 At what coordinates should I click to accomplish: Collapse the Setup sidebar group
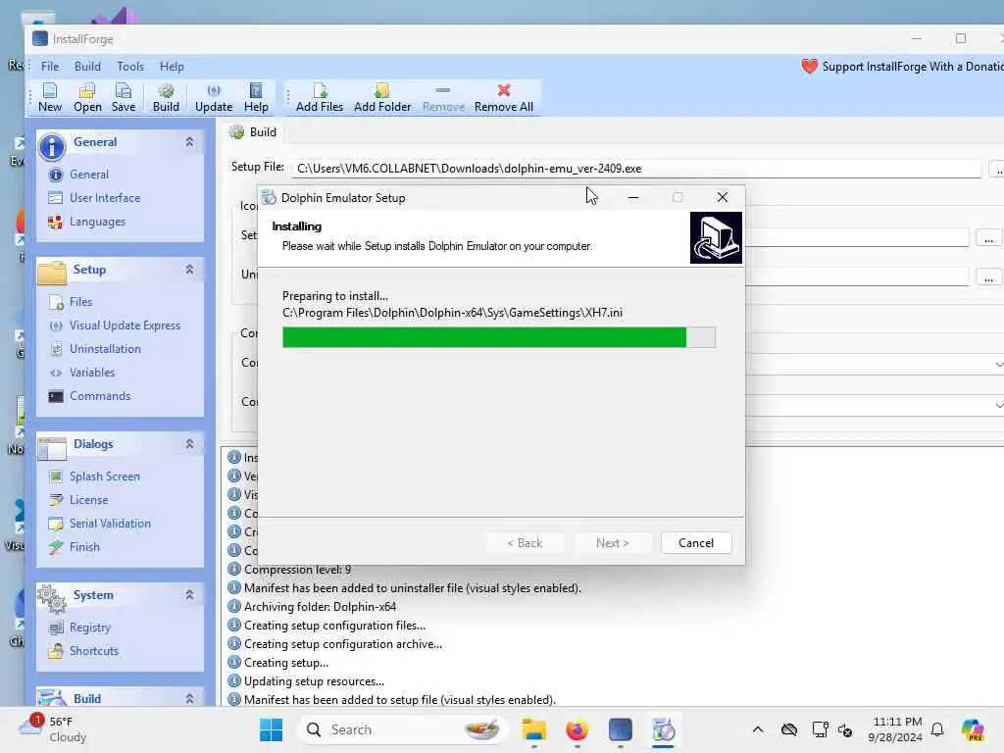(x=189, y=270)
